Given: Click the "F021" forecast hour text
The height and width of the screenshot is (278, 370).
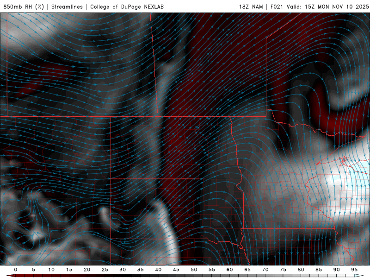Looking at the screenshot, I should 277,6.
